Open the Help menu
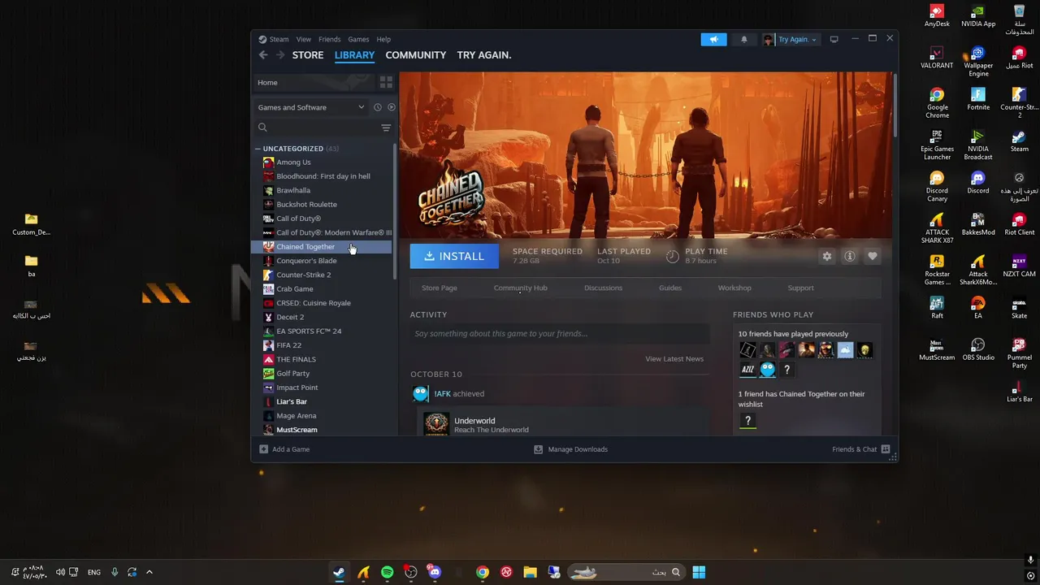The width and height of the screenshot is (1040, 585). coord(383,39)
